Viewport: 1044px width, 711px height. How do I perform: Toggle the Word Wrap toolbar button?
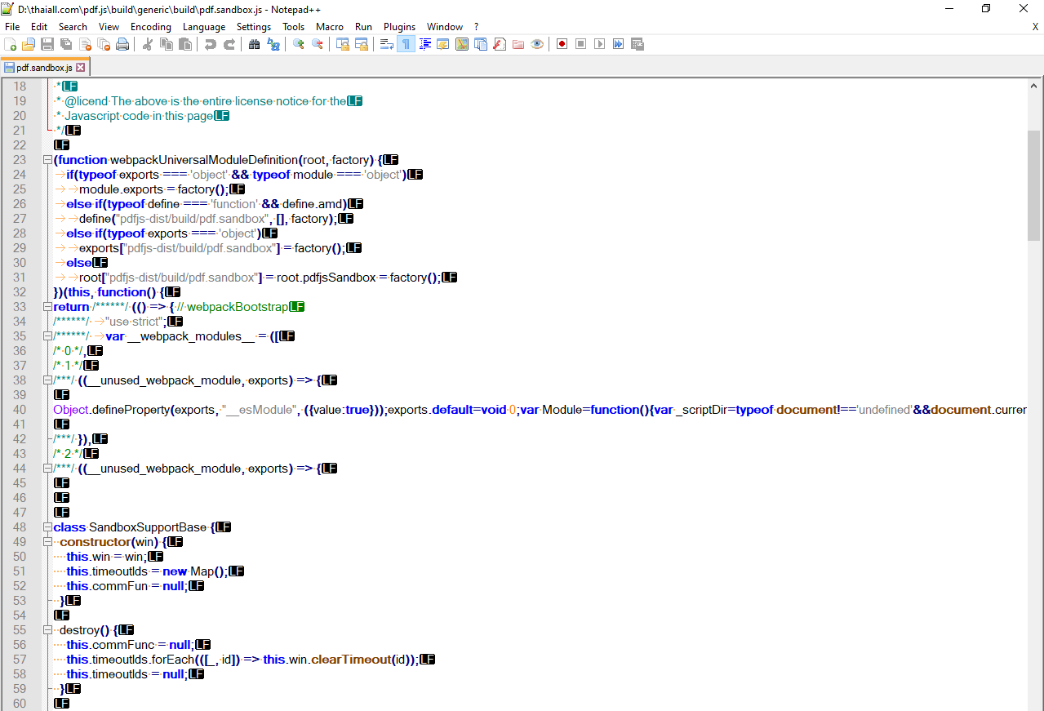(x=387, y=44)
